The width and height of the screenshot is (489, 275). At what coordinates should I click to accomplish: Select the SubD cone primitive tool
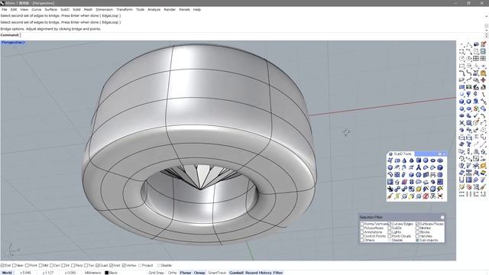tap(404, 160)
